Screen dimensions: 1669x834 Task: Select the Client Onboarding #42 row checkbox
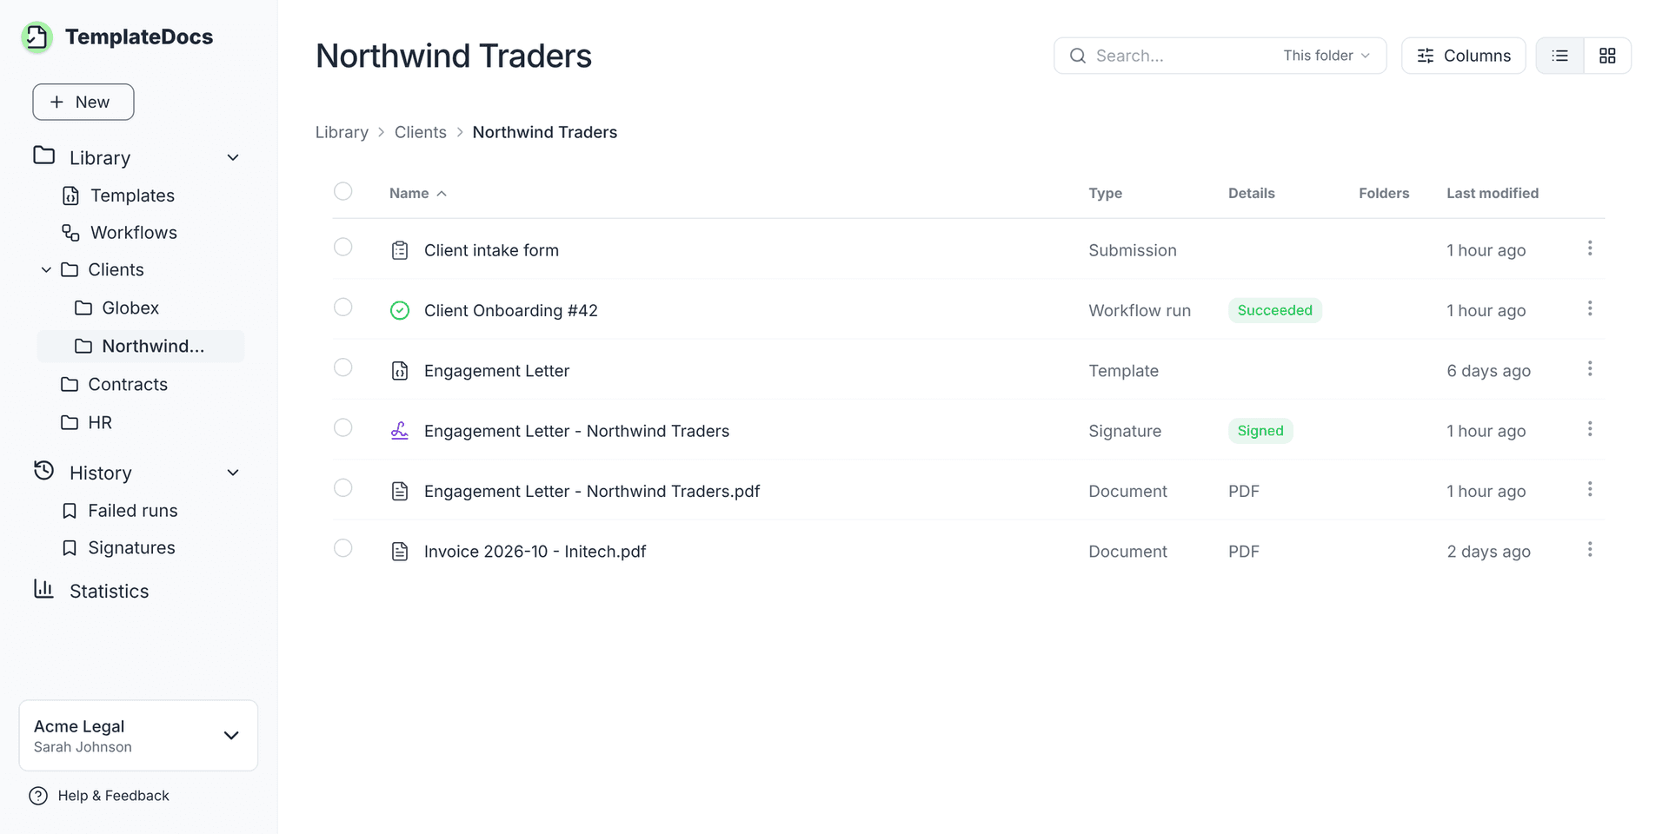pos(343,308)
